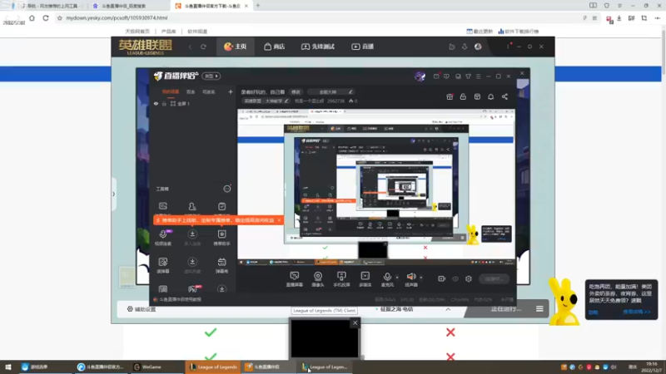Click the 软件下载排行榜 link
The height and width of the screenshot is (374, 666).
click(x=518, y=32)
